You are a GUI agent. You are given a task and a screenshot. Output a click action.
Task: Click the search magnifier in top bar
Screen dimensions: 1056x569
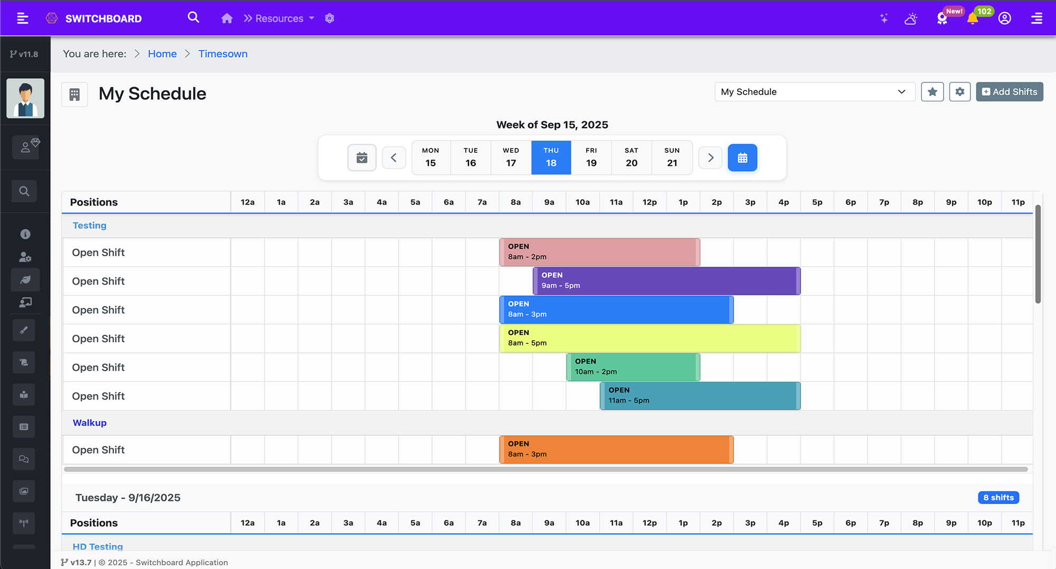193,18
